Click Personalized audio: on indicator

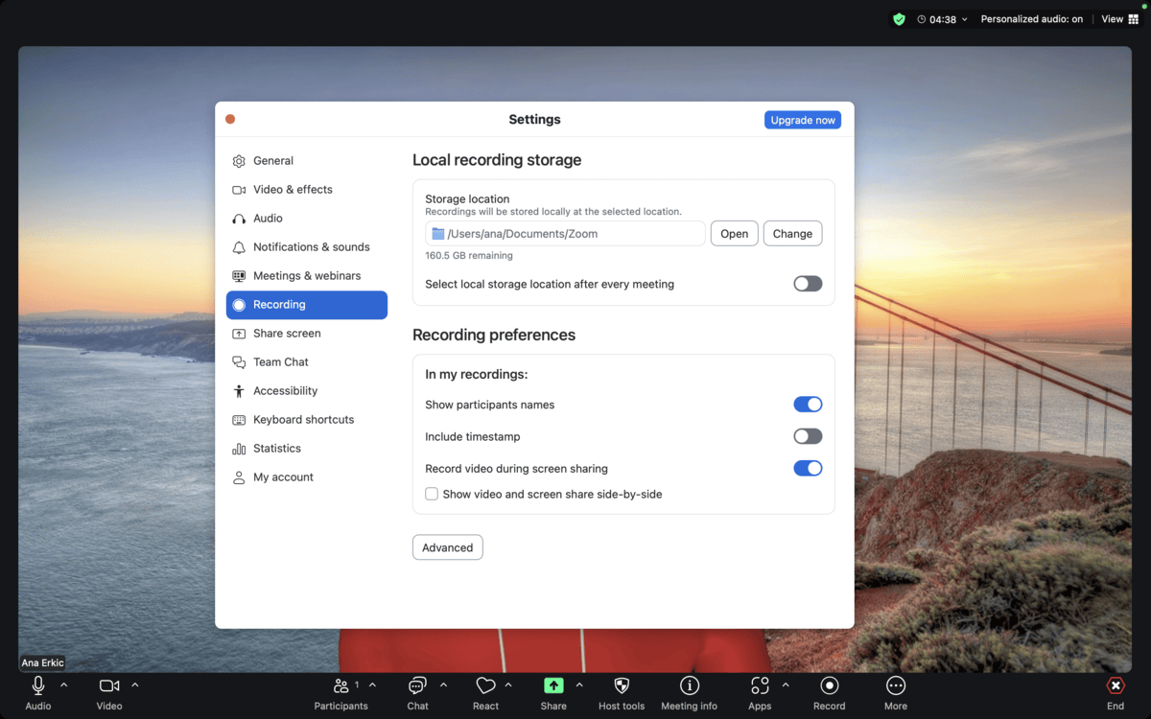tap(1032, 19)
